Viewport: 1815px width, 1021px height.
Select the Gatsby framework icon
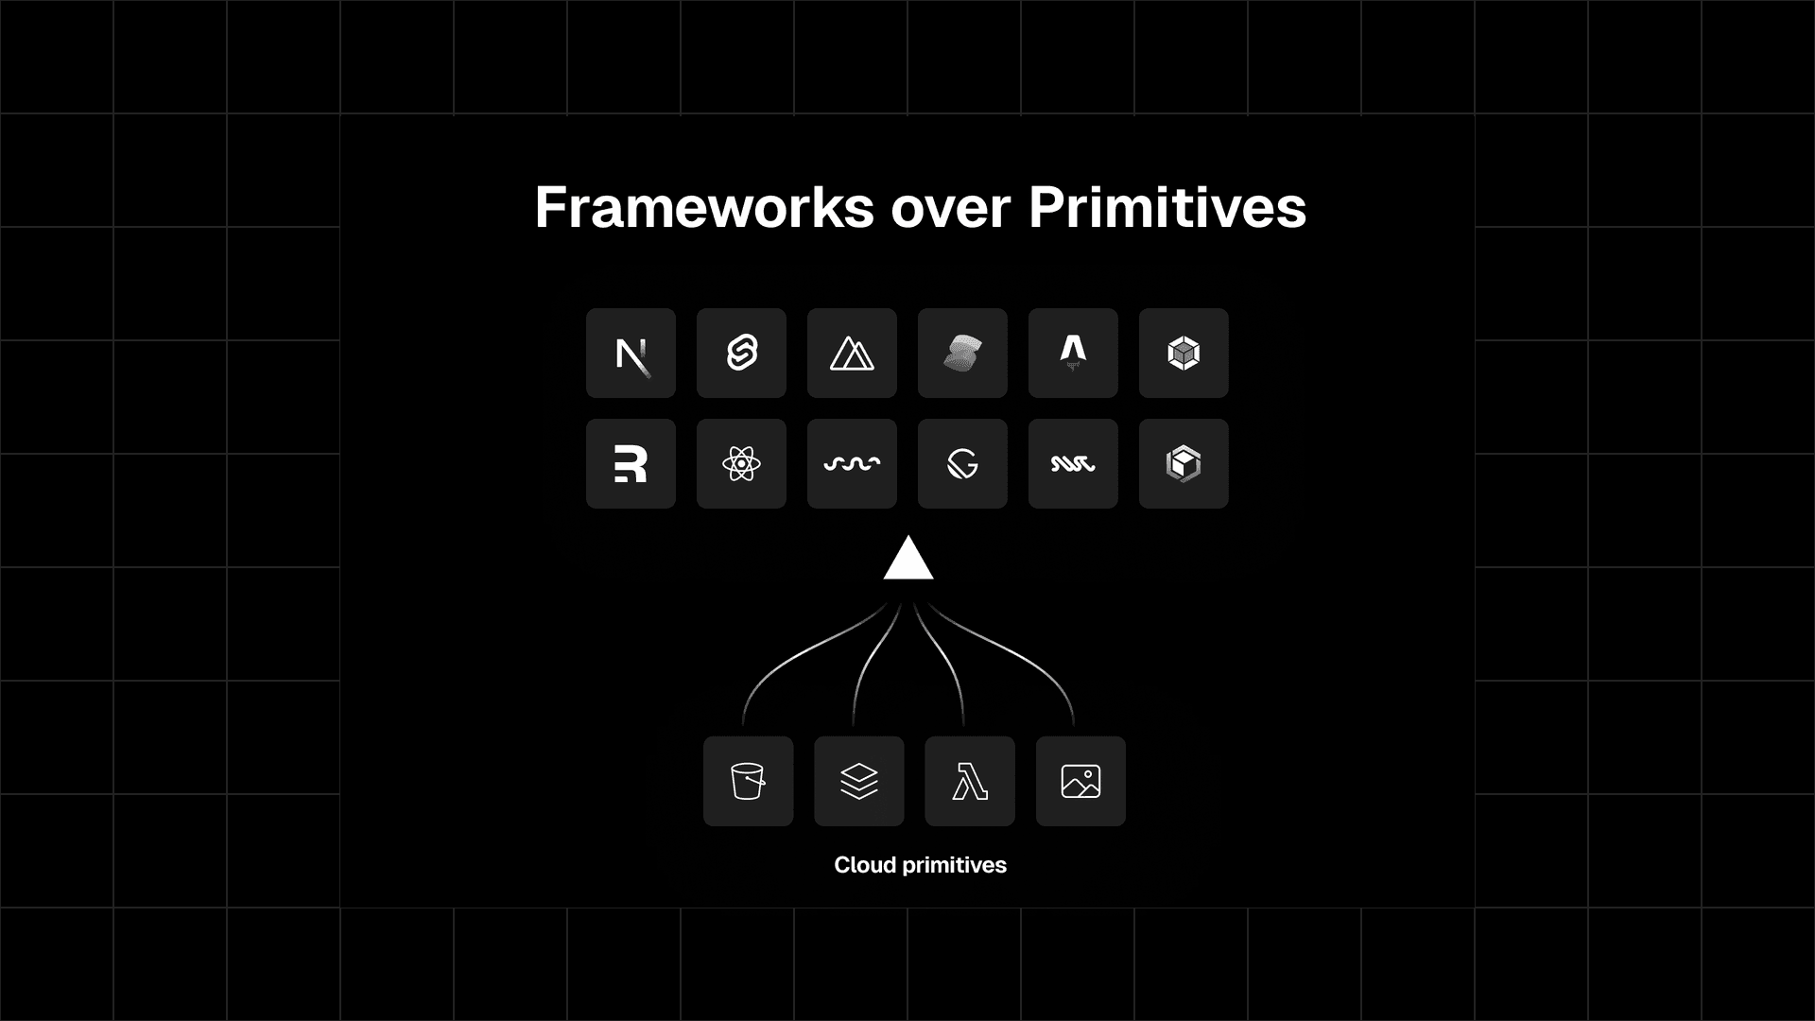click(962, 462)
